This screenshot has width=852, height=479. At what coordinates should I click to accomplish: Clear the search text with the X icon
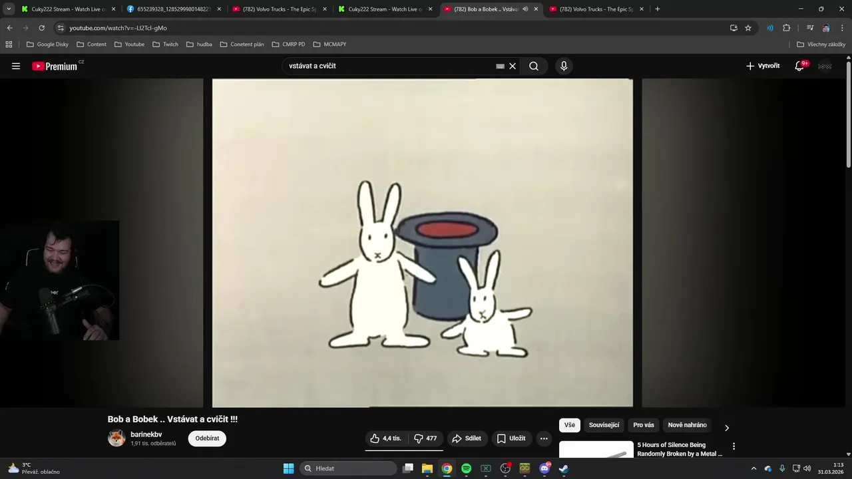pyautogui.click(x=513, y=66)
